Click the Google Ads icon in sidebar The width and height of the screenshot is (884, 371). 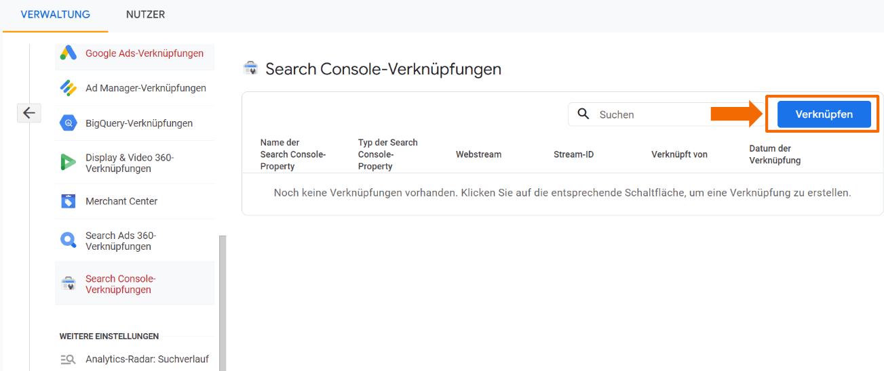(x=68, y=53)
